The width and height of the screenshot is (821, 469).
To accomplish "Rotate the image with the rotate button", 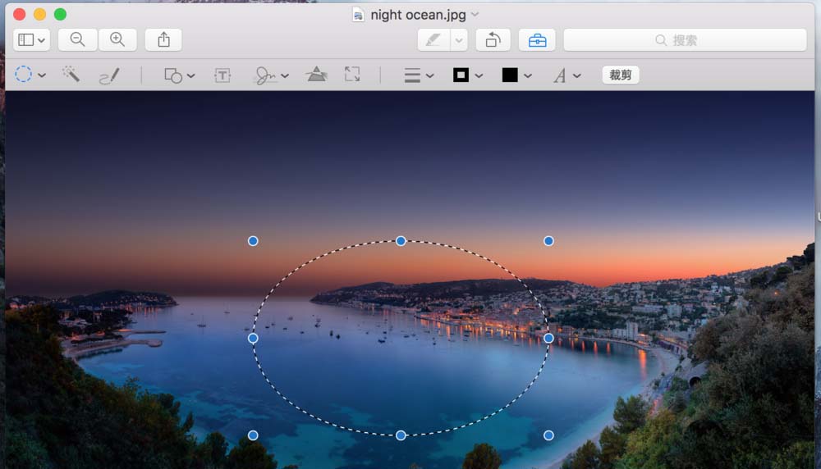I will (x=493, y=39).
